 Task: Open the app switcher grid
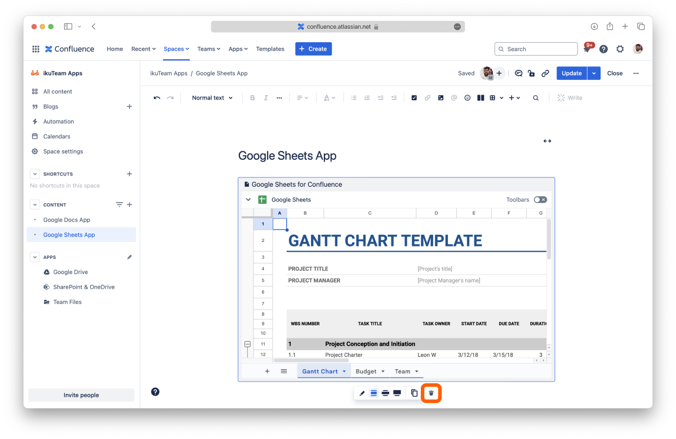[36, 49]
